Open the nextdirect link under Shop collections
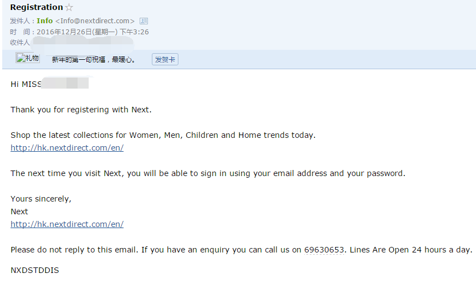The height and width of the screenshot is (294, 476). (x=67, y=148)
